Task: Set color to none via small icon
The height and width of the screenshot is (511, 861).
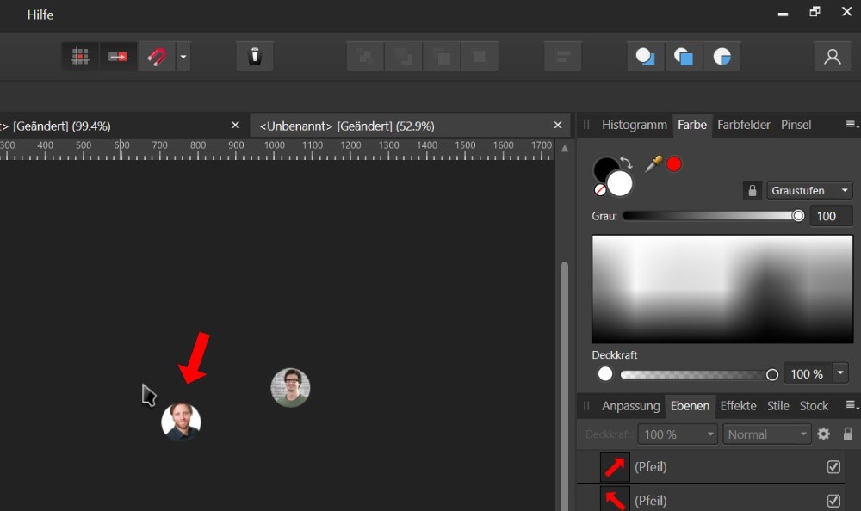Action: coord(599,190)
